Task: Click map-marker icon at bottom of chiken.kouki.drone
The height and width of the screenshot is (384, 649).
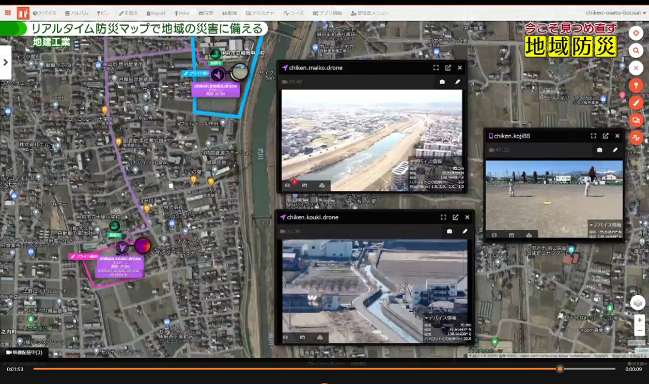Action: point(320,338)
